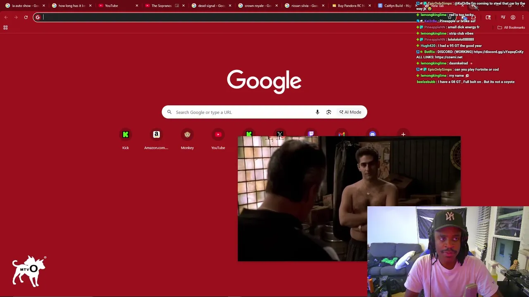The image size is (529, 297).
Task: Open the Chrome profile avatar menu
Action: (513, 17)
